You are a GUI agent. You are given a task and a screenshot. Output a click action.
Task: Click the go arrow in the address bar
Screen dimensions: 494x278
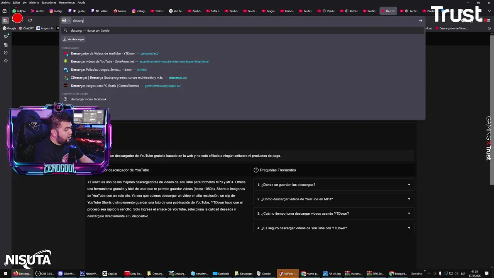pyautogui.click(x=420, y=20)
